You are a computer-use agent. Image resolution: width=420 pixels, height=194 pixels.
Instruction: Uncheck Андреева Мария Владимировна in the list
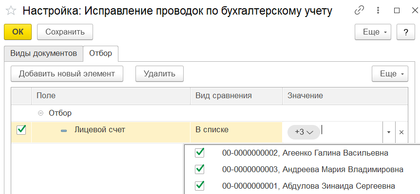(200, 169)
